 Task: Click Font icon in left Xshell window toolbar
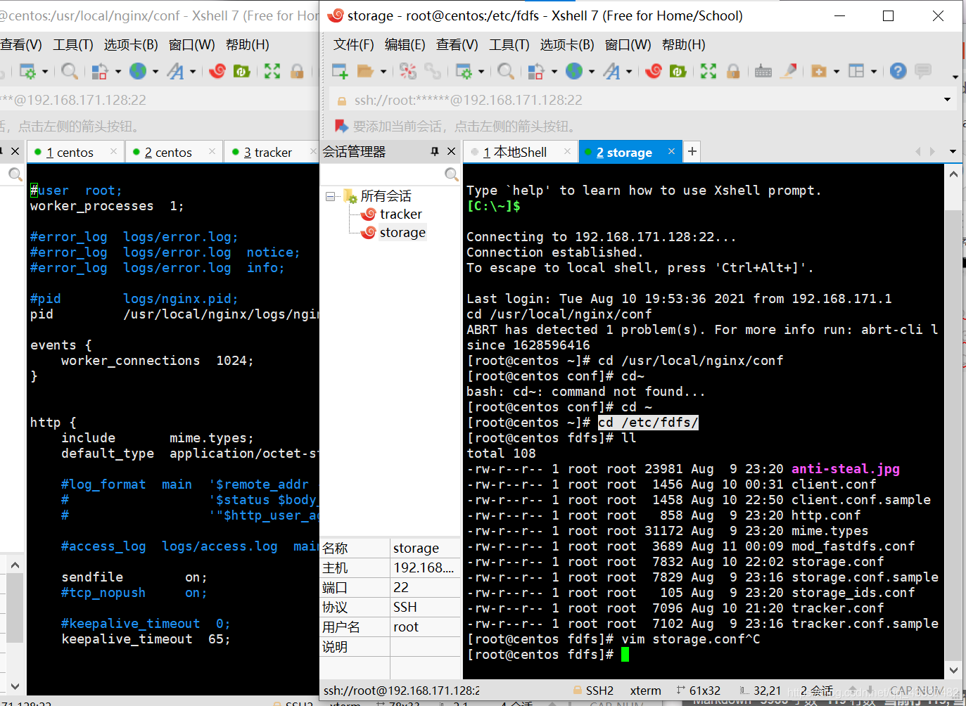tap(175, 71)
